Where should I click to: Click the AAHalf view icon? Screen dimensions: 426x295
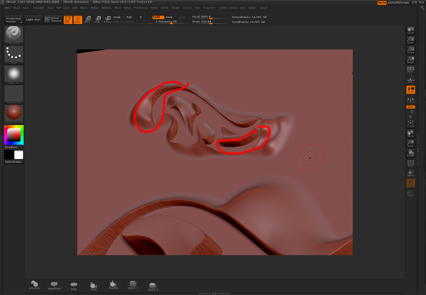tap(410, 60)
